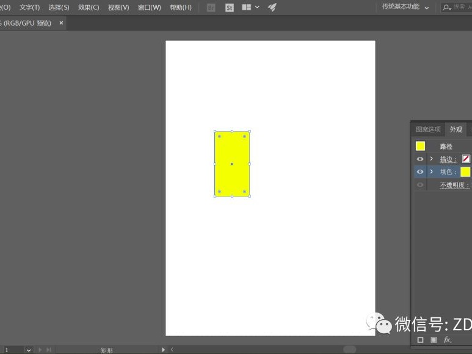
Task: Open the 传统基本功能 workspace dropdown
Action: point(405,7)
